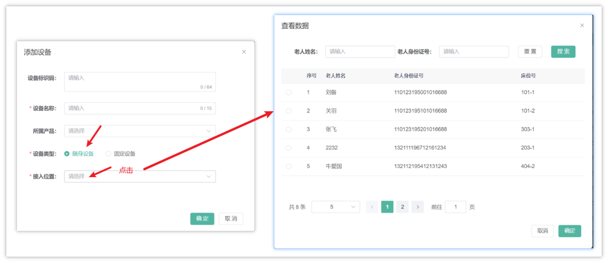Click ID number 110123195201016688

(x=420, y=130)
